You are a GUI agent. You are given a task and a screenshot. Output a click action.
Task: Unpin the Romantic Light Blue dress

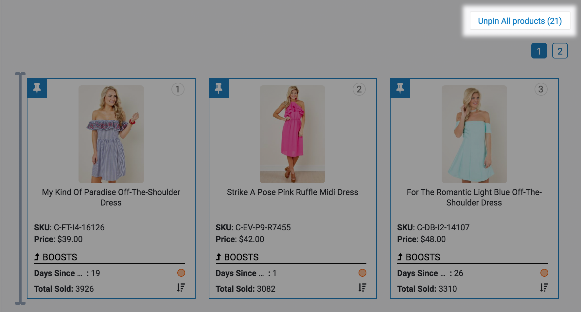pos(400,88)
